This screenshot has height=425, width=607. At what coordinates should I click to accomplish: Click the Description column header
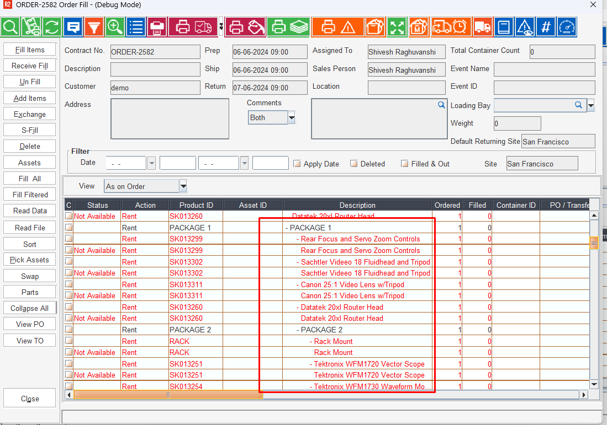coord(357,205)
